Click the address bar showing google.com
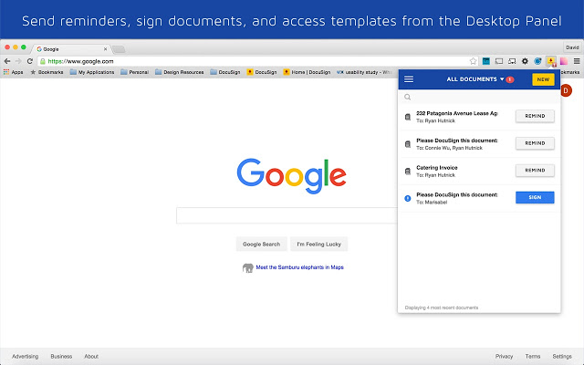The width and height of the screenshot is (584, 365). click(257, 61)
